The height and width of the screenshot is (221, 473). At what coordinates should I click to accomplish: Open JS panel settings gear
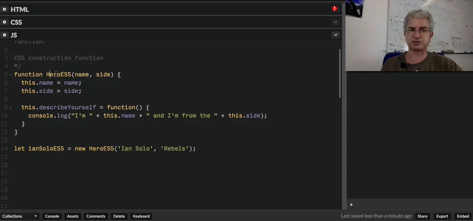(4, 35)
